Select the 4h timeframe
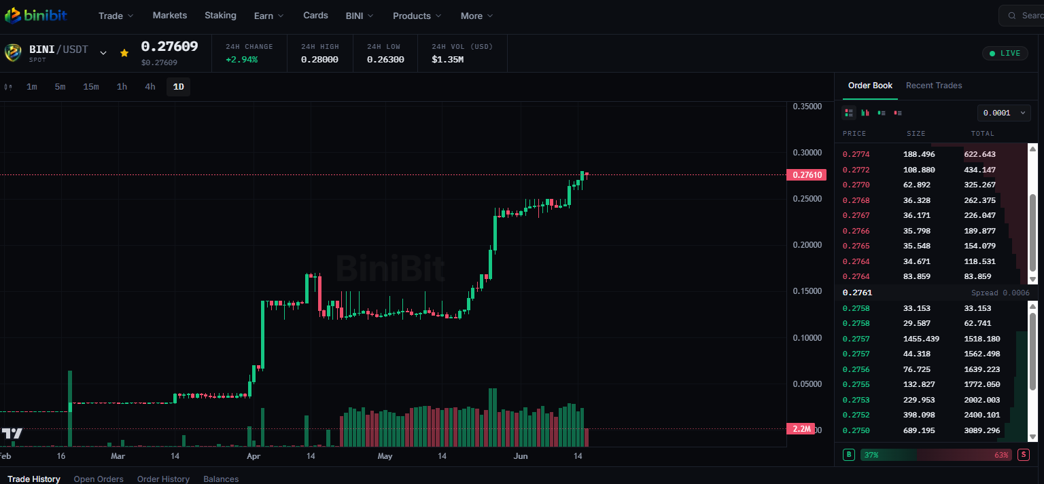The width and height of the screenshot is (1044, 484). 150,87
